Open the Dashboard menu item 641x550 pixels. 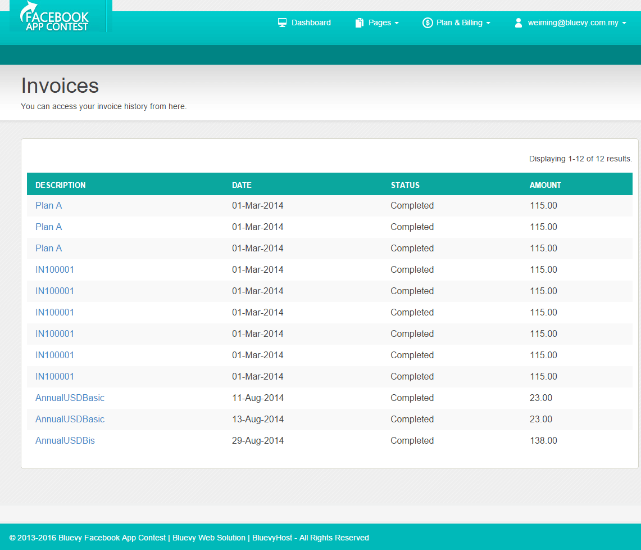click(304, 22)
